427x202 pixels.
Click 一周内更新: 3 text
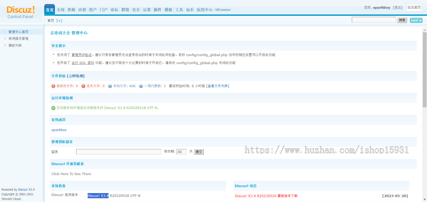coord(155,86)
